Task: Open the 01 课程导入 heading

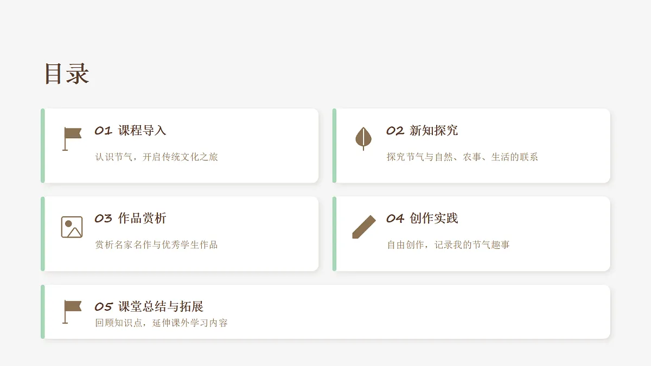Action: point(130,131)
